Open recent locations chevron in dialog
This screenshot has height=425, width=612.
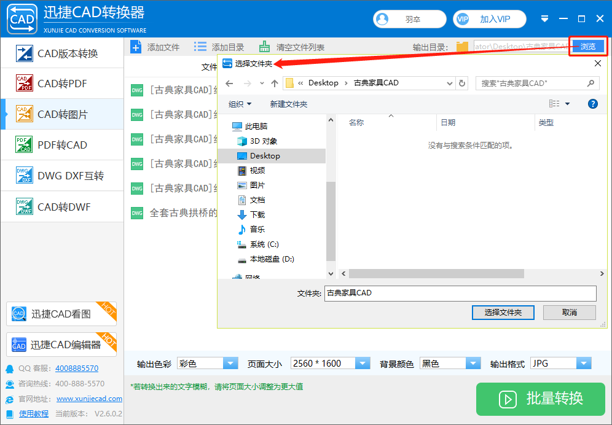tap(262, 83)
